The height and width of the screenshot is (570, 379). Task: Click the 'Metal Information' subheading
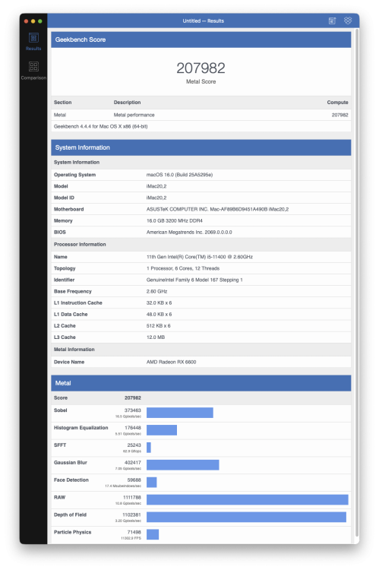(74, 350)
